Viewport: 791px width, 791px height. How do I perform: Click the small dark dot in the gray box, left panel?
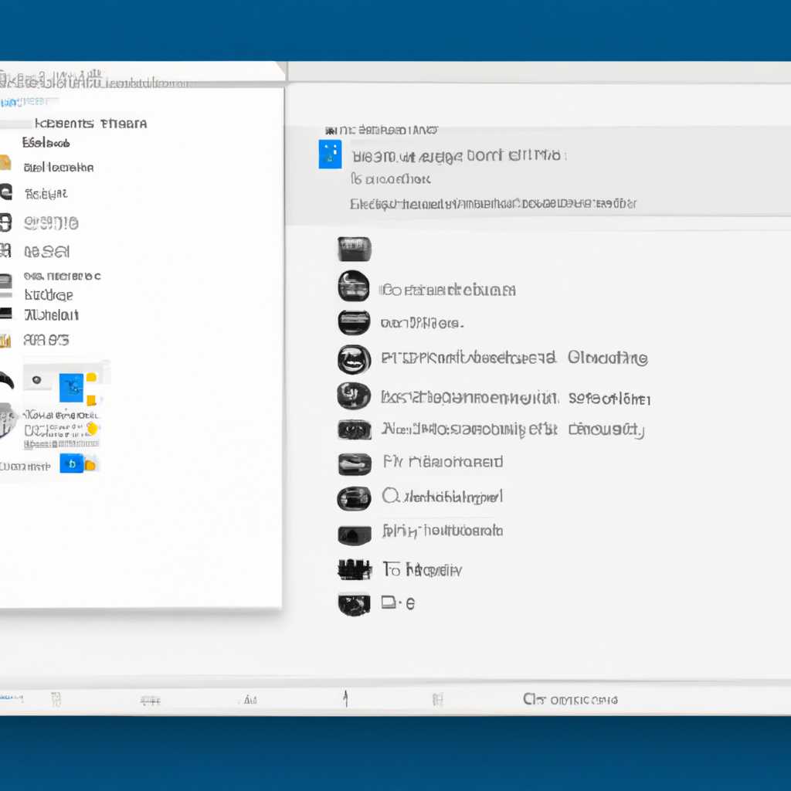pos(36,380)
